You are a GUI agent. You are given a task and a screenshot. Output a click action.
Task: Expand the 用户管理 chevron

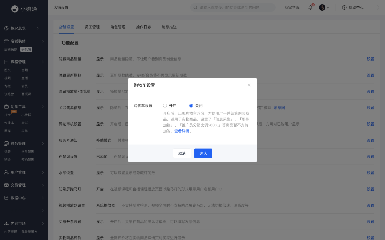(x=43, y=172)
